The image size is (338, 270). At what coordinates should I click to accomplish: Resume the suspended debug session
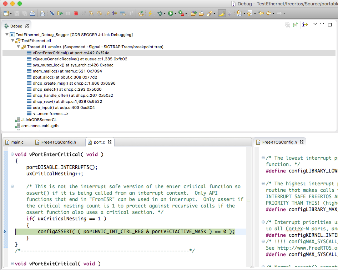[x=60, y=13]
